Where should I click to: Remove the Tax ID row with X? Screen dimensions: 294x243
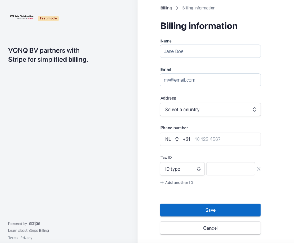tap(259, 169)
